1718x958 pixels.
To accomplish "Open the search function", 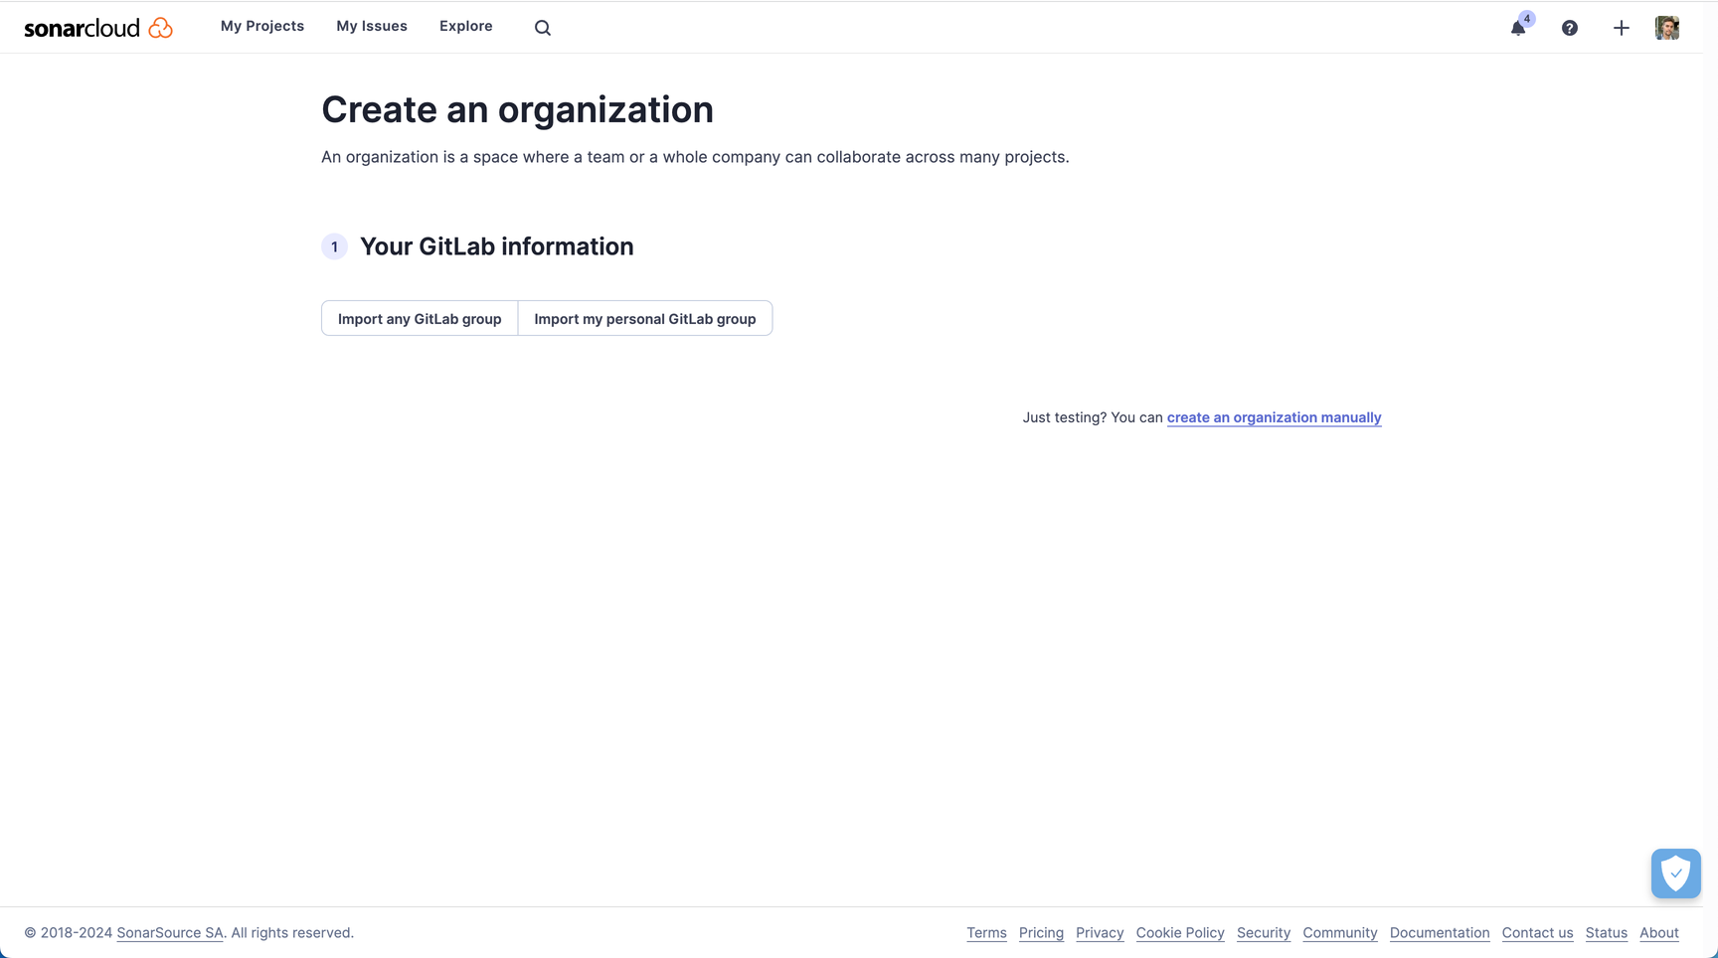I will [542, 27].
